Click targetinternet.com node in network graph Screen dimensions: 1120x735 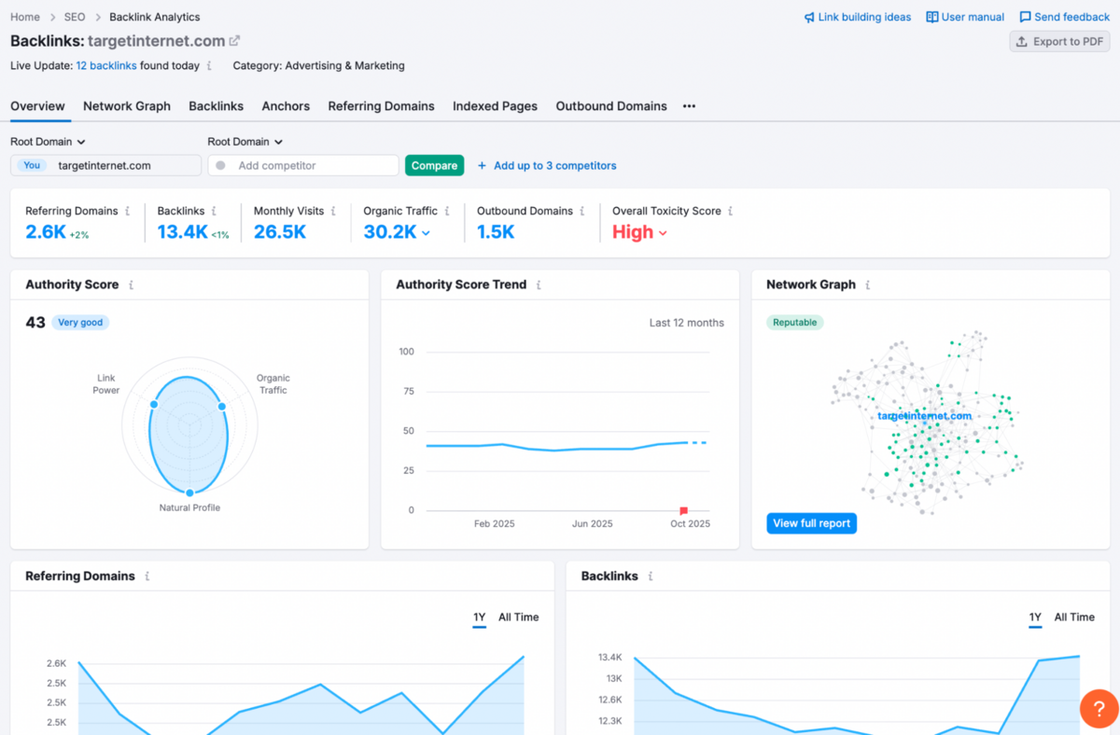tap(924, 416)
